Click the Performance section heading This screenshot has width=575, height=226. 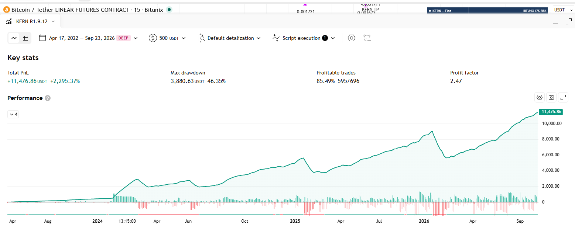click(25, 98)
